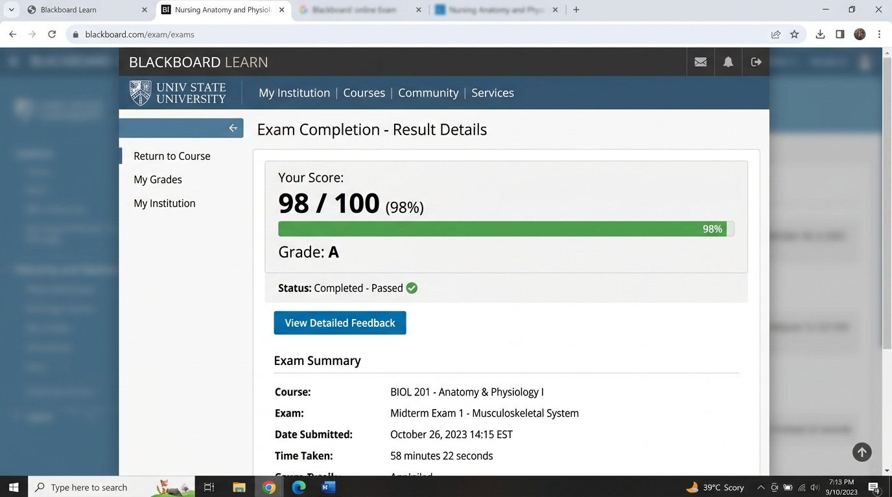Click View Detailed Feedback button

(340, 323)
